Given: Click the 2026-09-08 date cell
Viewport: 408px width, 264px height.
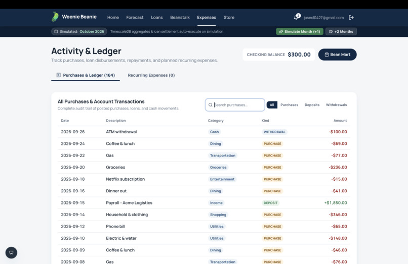Looking at the screenshot, I should click(73, 261).
